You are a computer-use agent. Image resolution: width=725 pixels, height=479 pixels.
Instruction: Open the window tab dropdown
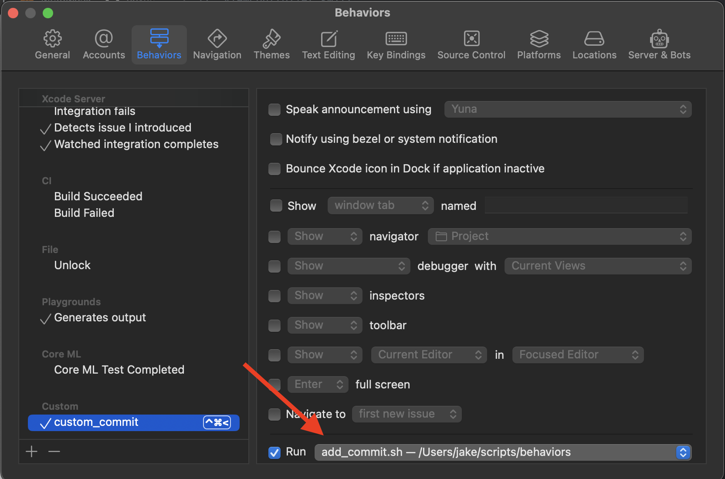pos(380,205)
